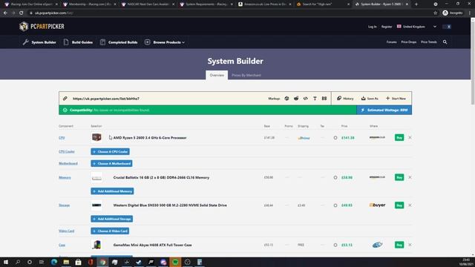Open the Price Trends link
Image resolution: width=475 pixels, height=267 pixels.
(429, 42)
